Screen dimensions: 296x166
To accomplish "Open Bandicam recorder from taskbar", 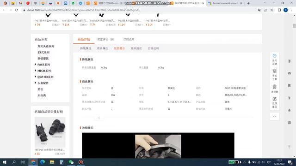I will 81,162.
